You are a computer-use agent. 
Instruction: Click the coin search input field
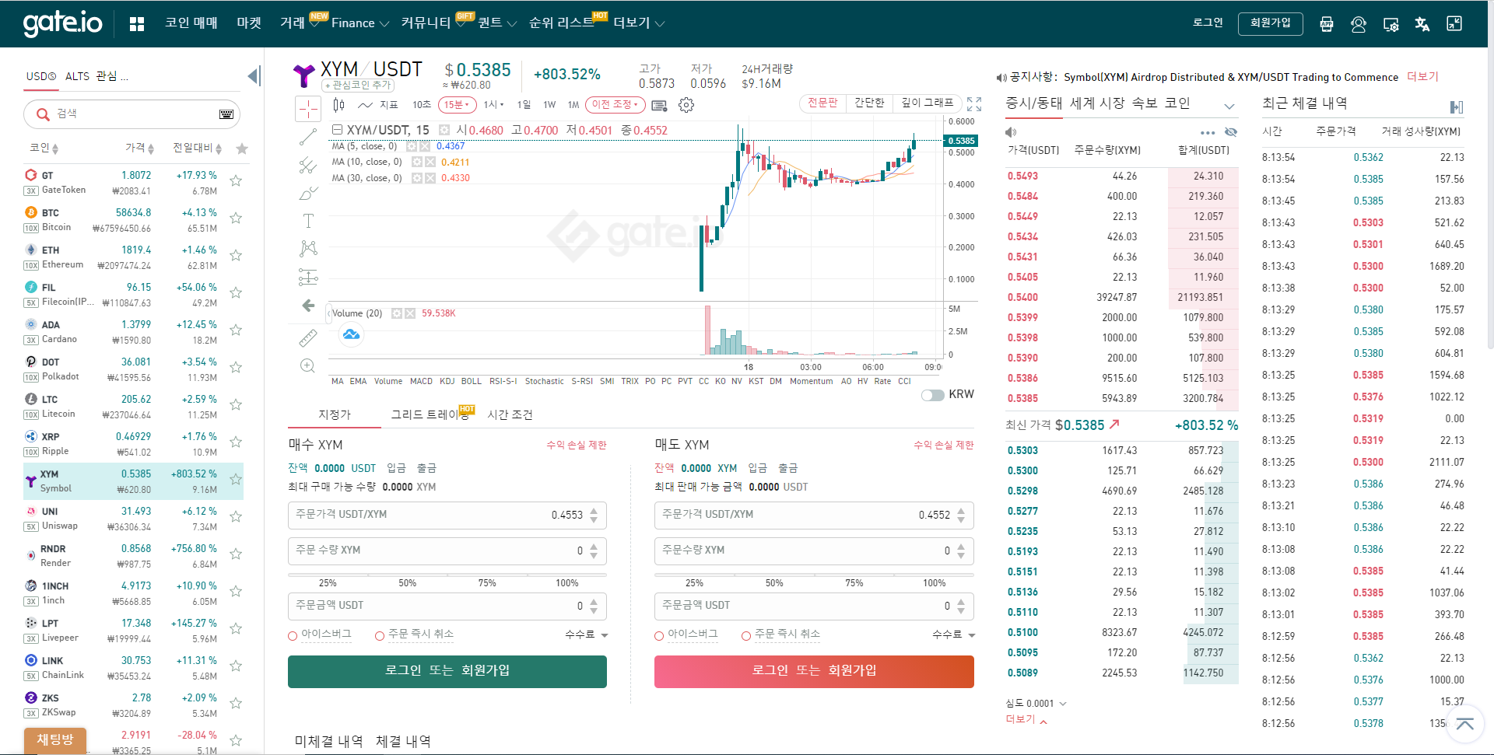[132, 114]
